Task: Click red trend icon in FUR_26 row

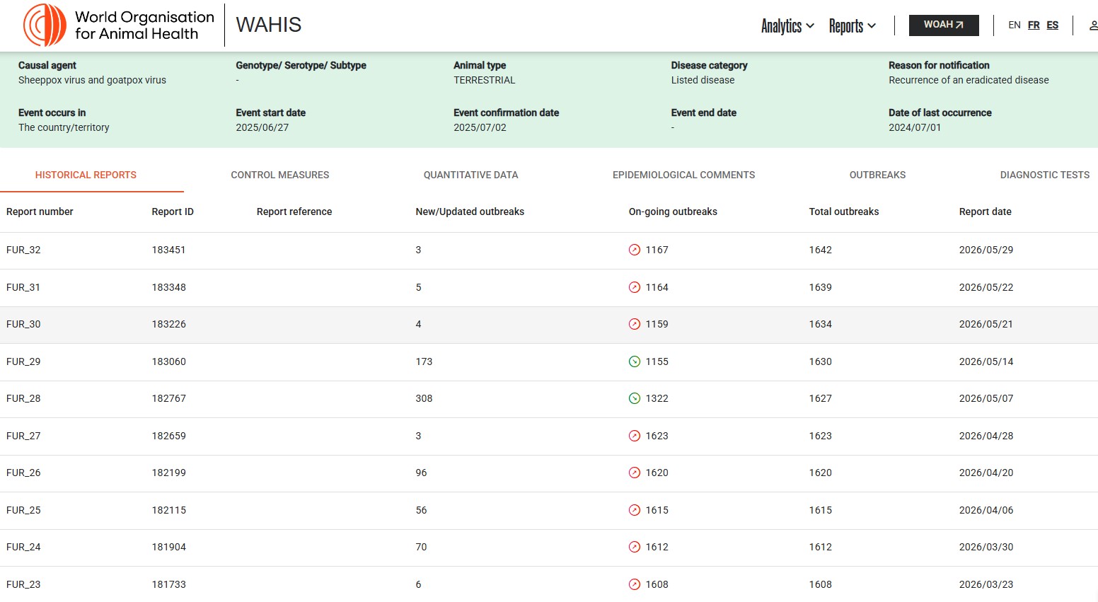Action: point(635,473)
